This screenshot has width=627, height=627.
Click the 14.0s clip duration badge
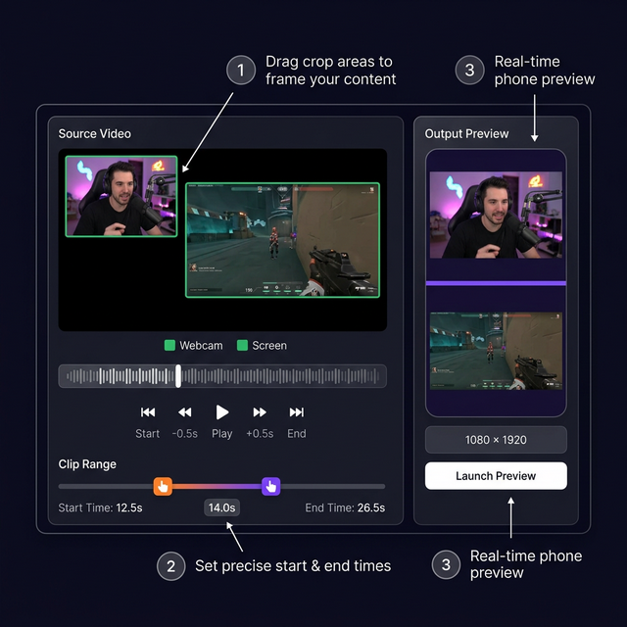[222, 507]
